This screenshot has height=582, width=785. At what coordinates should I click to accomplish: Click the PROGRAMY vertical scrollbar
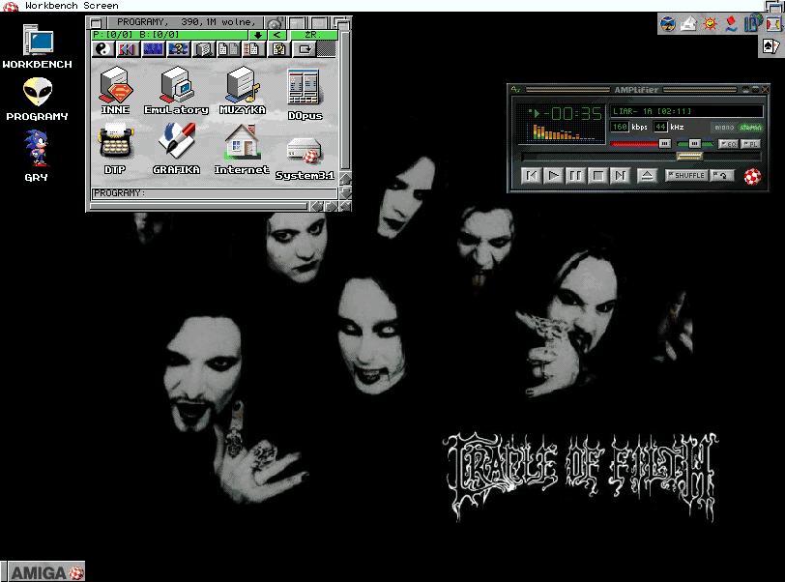(x=345, y=101)
